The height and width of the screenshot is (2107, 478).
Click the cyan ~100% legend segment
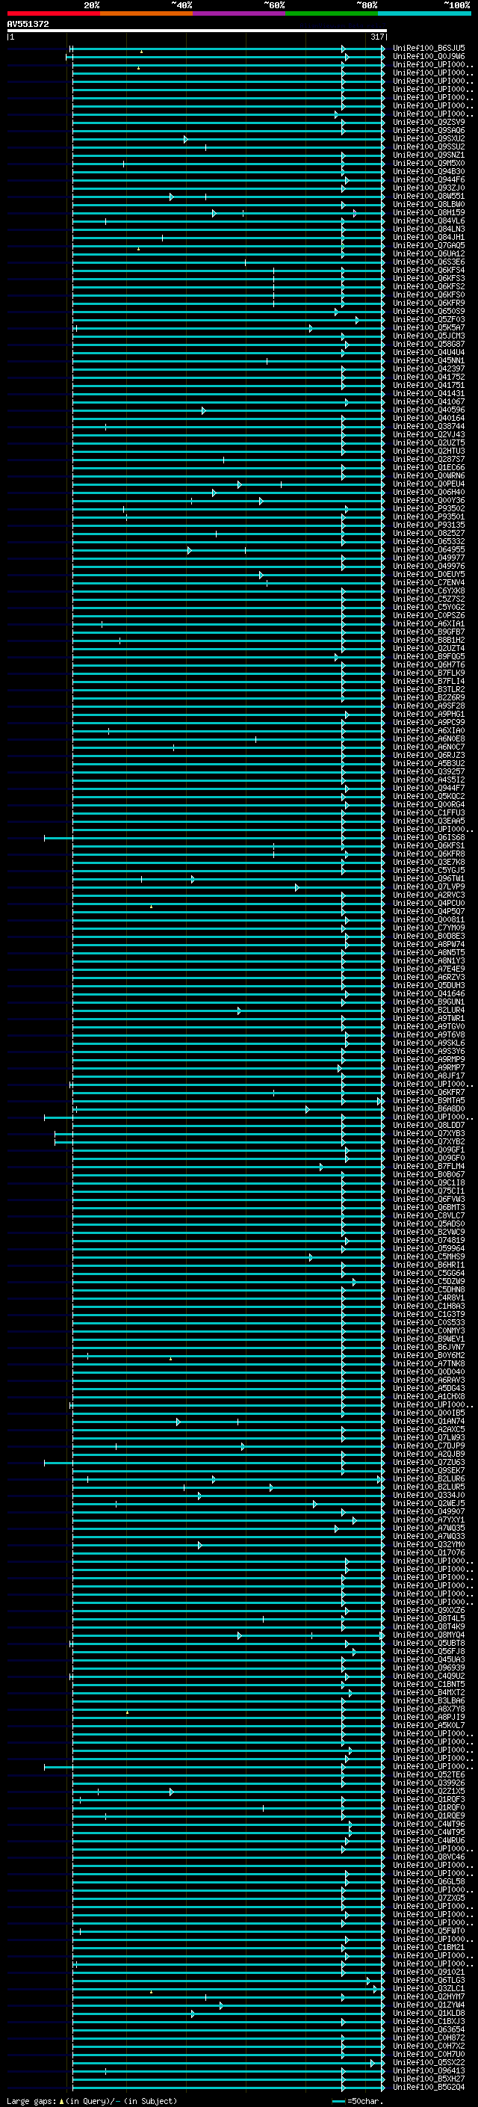click(424, 13)
